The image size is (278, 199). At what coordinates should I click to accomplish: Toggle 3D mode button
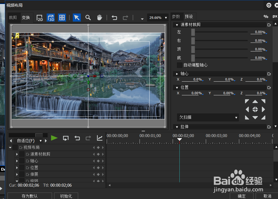(51, 18)
